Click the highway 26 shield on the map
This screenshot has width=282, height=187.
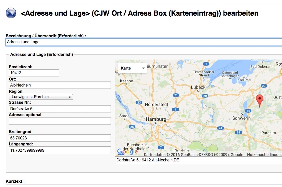click(132, 127)
